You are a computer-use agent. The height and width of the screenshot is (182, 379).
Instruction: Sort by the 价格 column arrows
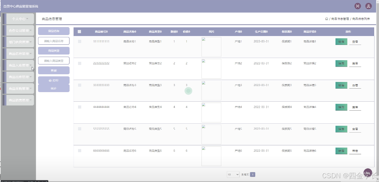tap(189, 32)
